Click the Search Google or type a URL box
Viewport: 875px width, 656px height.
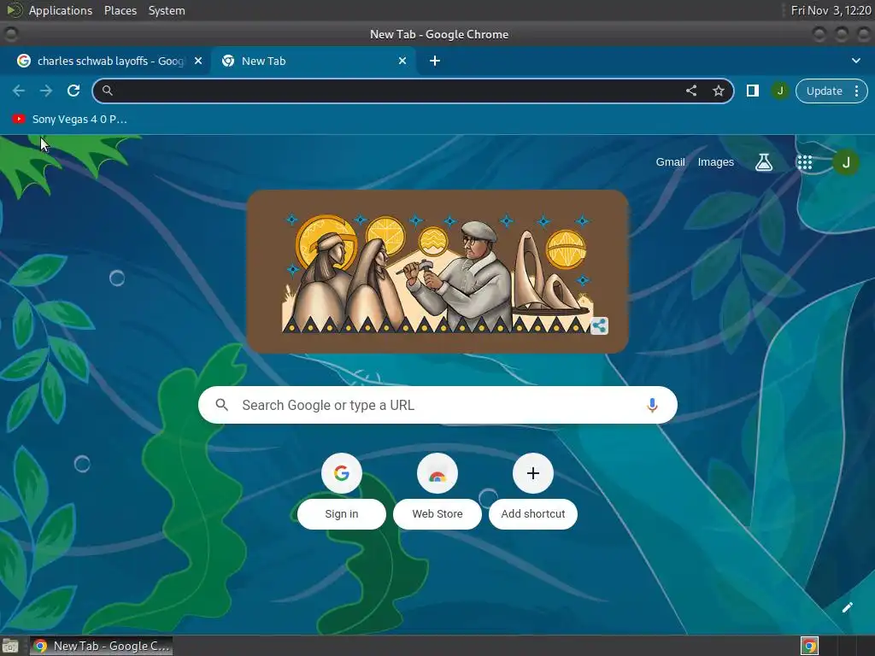(x=437, y=405)
